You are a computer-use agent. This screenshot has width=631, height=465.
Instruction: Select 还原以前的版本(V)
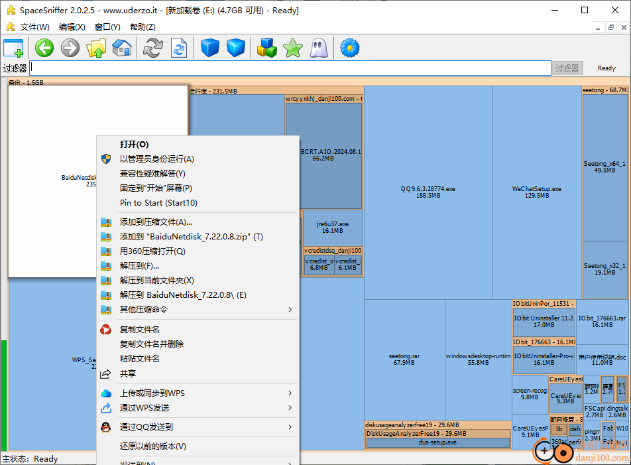pyautogui.click(x=198, y=446)
